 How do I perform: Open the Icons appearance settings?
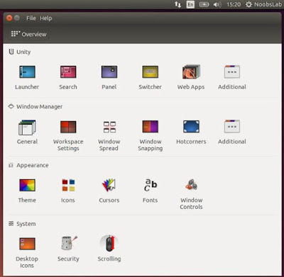point(68,186)
